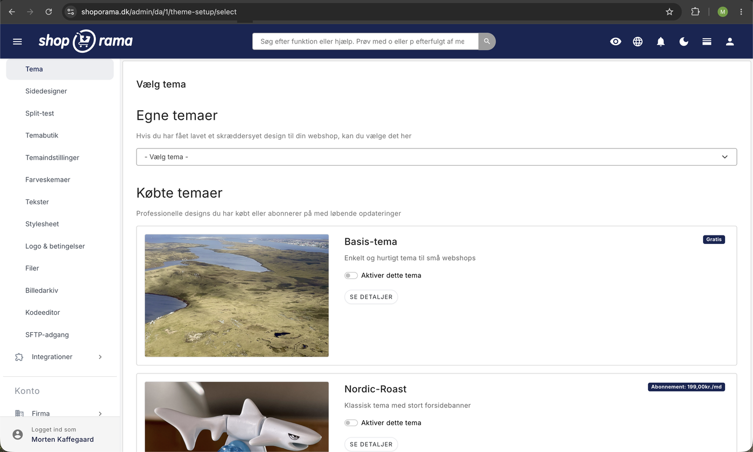This screenshot has width=753, height=452.
Task: Open the hamburger navigation menu
Action: tap(17, 41)
